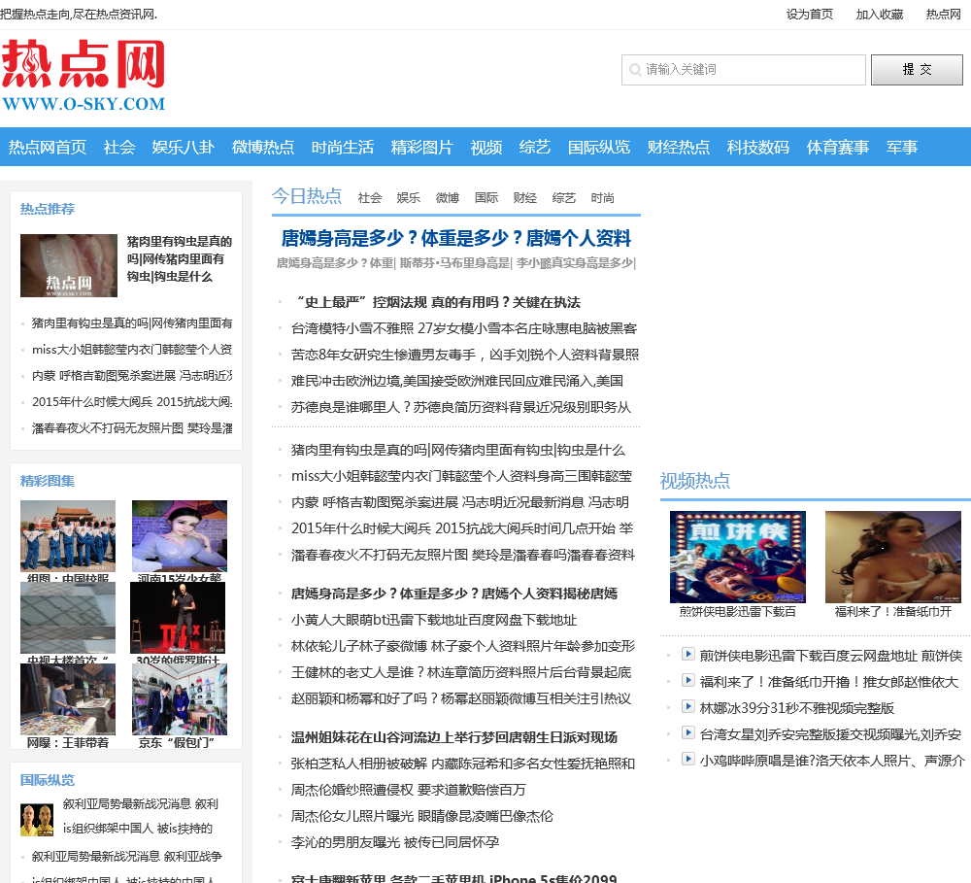
Task: Open 时尚生活 navigation item
Action: (x=343, y=147)
